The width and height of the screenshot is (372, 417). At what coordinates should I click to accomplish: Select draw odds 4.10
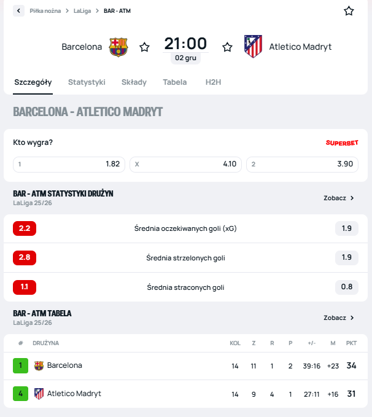point(185,165)
